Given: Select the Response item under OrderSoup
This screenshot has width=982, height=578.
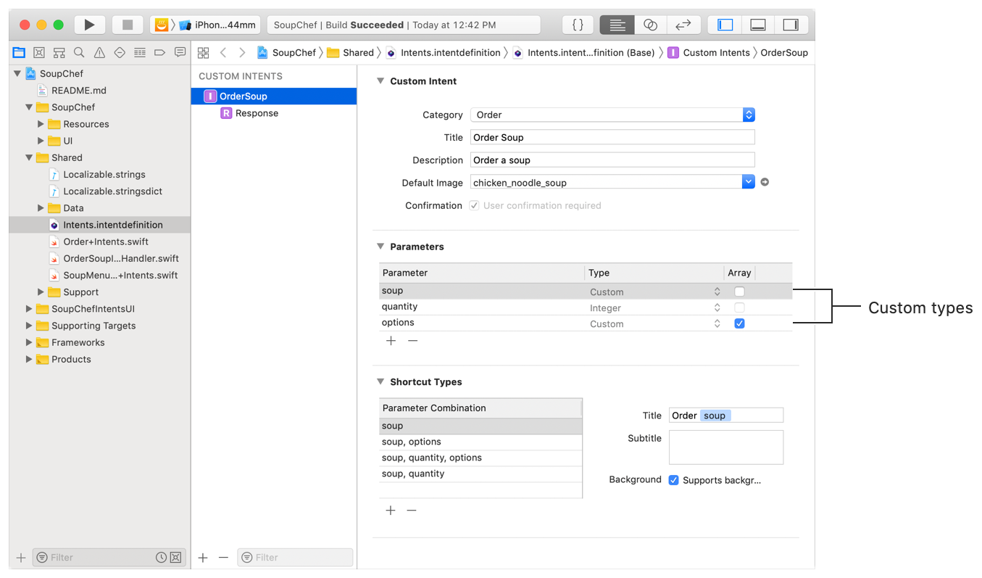Looking at the screenshot, I should [249, 113].
